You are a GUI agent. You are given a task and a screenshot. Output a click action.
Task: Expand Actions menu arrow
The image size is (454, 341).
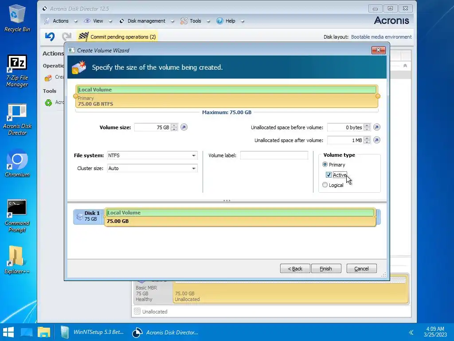(75, 21)
